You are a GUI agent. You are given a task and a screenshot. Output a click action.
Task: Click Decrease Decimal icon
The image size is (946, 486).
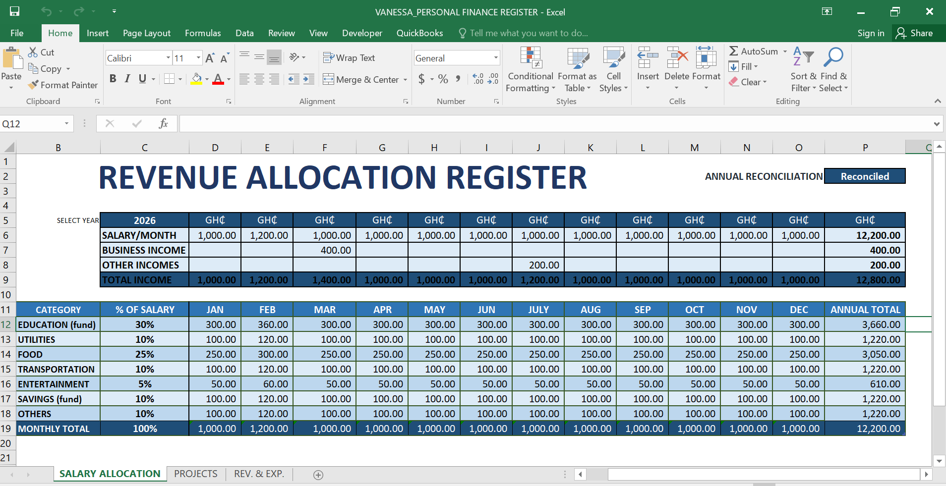pyautogui.click(x=493, y=79)
